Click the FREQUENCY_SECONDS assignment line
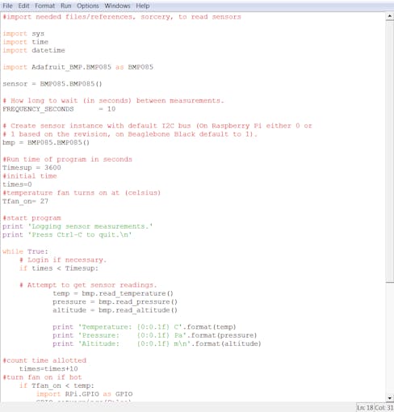Screen dimensions: 394x412 (59, 109)
